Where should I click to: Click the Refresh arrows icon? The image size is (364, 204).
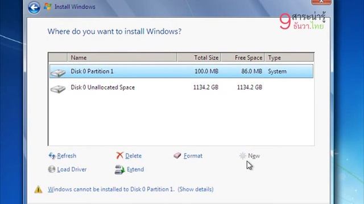(x=52, y=156)
